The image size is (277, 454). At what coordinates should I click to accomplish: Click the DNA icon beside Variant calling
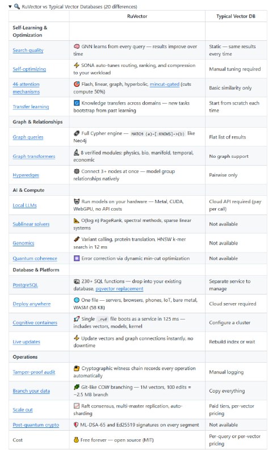(x=77, y=239)
